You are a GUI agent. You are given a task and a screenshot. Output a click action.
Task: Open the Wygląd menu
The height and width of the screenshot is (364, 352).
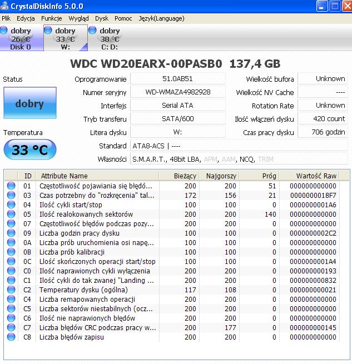pyautogui.click(x=79, y=18)
